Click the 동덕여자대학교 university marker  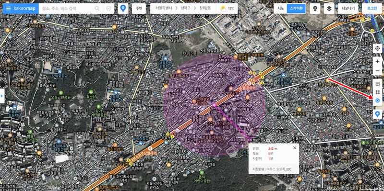pos(59,141)
